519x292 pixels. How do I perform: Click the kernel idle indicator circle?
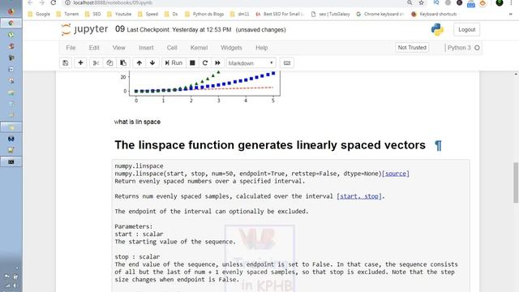point(477,48)
